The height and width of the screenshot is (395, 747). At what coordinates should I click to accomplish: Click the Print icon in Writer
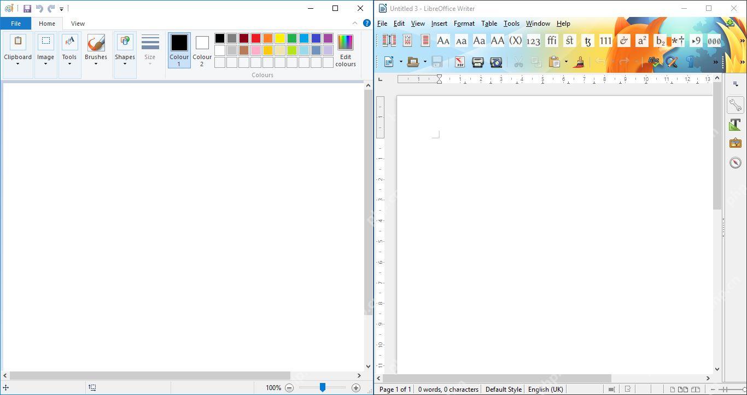[x=477, y=62]
